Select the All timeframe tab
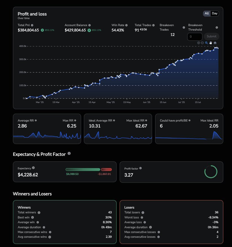 pos(207,13)
